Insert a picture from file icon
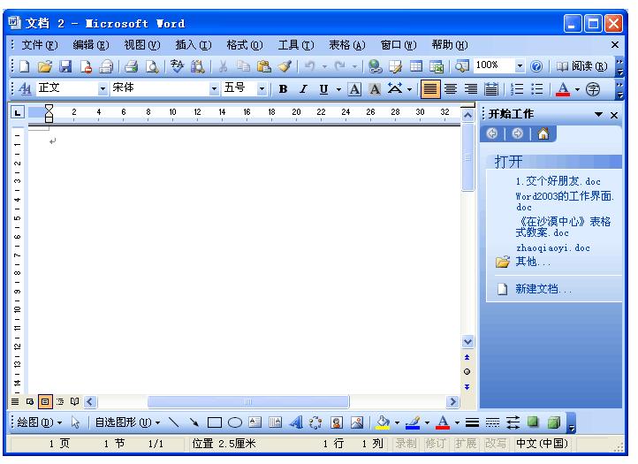This screenshot has height=464, width=638. pyautogui.click(x=357, y=422)
